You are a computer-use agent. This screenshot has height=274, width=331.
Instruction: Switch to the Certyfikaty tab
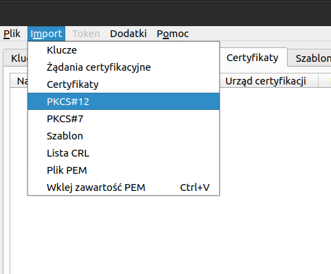[253, 58]
